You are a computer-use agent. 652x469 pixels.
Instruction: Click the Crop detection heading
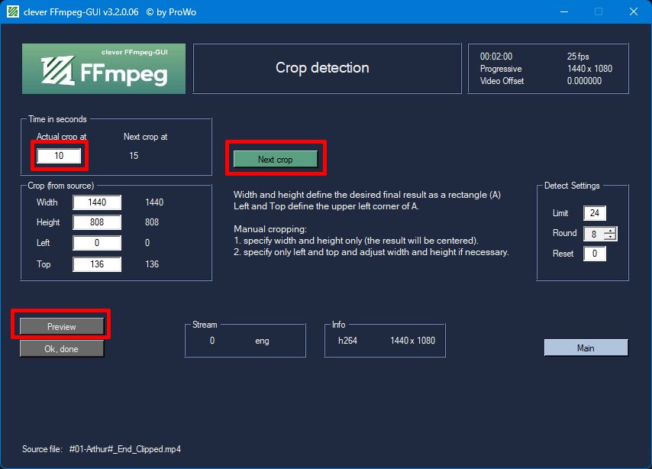322,68
